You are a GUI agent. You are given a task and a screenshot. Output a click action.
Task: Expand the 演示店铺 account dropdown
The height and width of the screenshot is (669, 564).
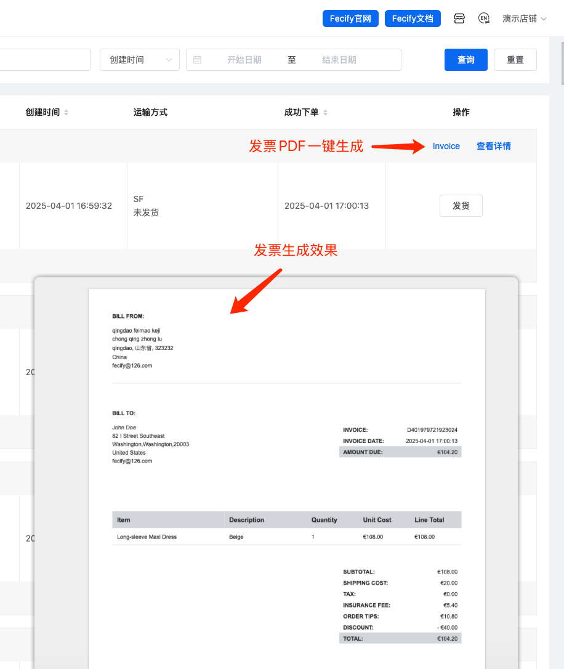click(524, 18)
